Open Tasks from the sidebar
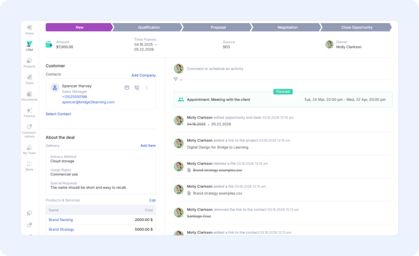This screenshot has height=256, width=419. point(29,79)
